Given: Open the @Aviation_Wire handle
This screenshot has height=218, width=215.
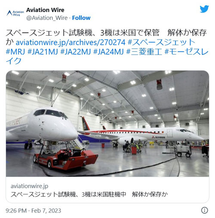Looking at the screenshot, I should (47, 18).
